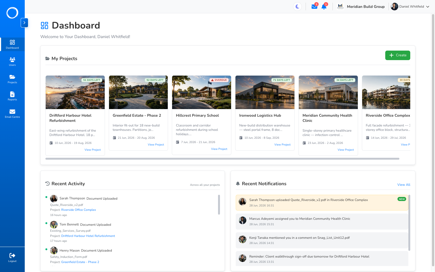Log out using the sidebar Logout button
435x272 pixels.
coord(13,258)
